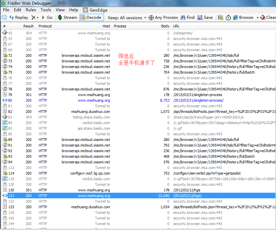This screenshot has height=230, width=276.
Task: Open the Remove sessions X dropdown
Action: tap(35, 17)
